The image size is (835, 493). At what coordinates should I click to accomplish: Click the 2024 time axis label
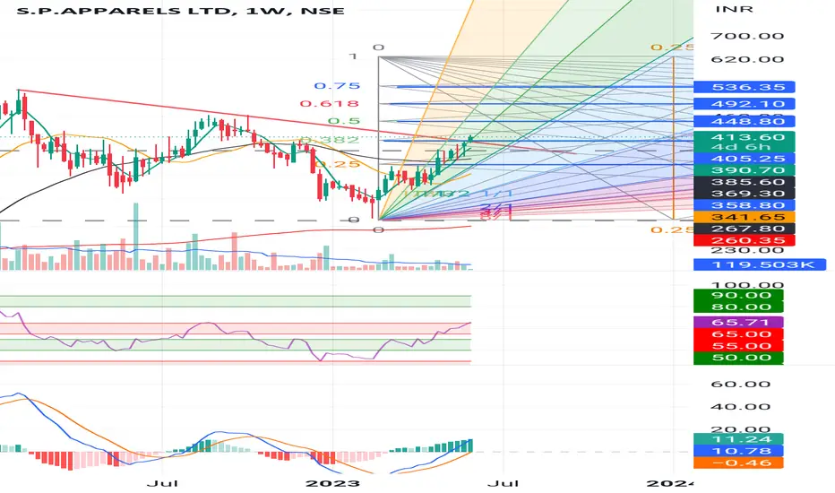point(670,483)
